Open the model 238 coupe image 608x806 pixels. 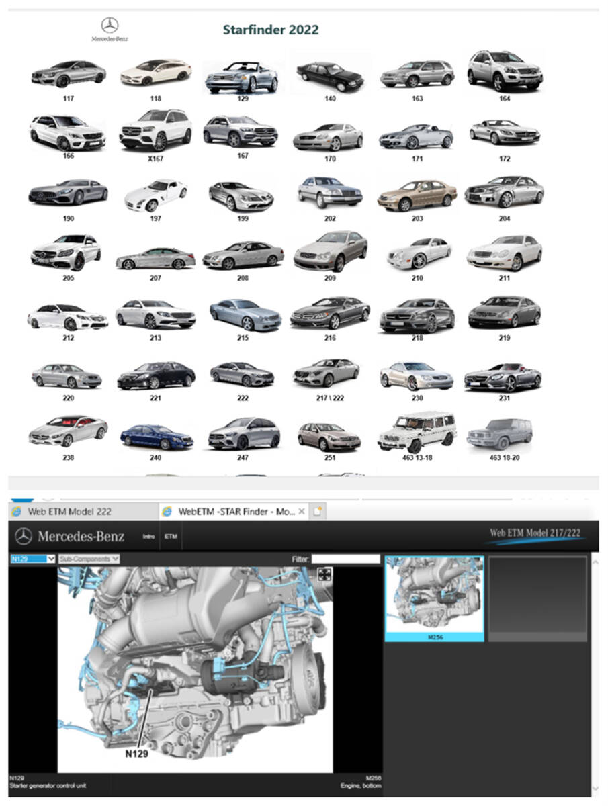coord(68,431)
